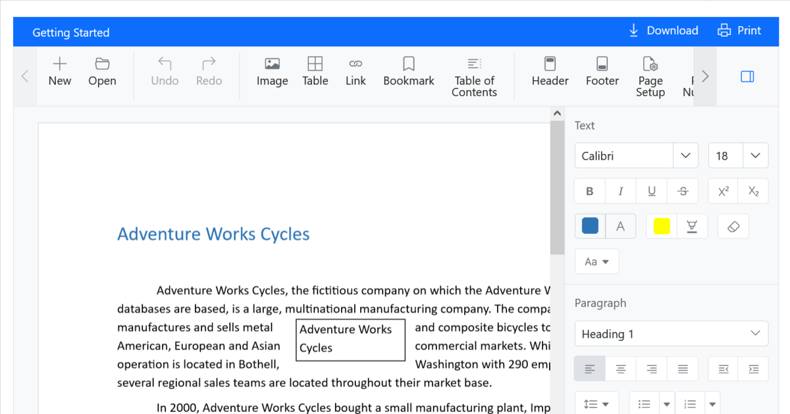Image resolution: width=790 pixels, height=414 pixels.
Task: Click the Adventure Works Cycles heading
Action: [x=213, y=234]
